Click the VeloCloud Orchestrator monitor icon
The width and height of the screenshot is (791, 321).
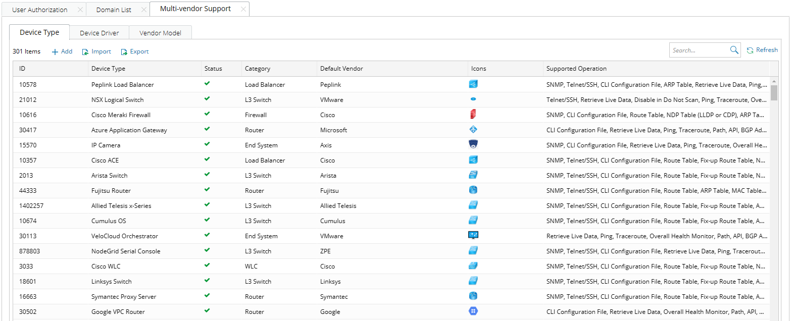473,235
